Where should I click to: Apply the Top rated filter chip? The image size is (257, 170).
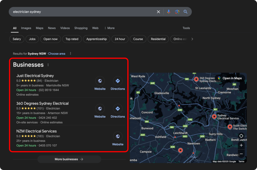click(72, 39)
